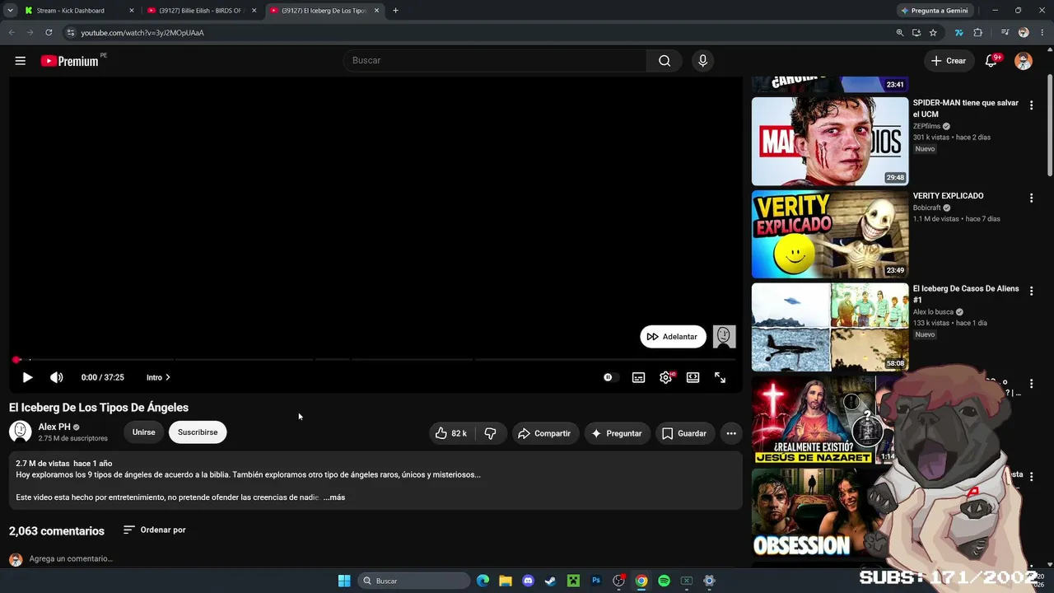Screen dimensions: 1054x593
Task: View site information icon in address bar
Action: (71, 33)
